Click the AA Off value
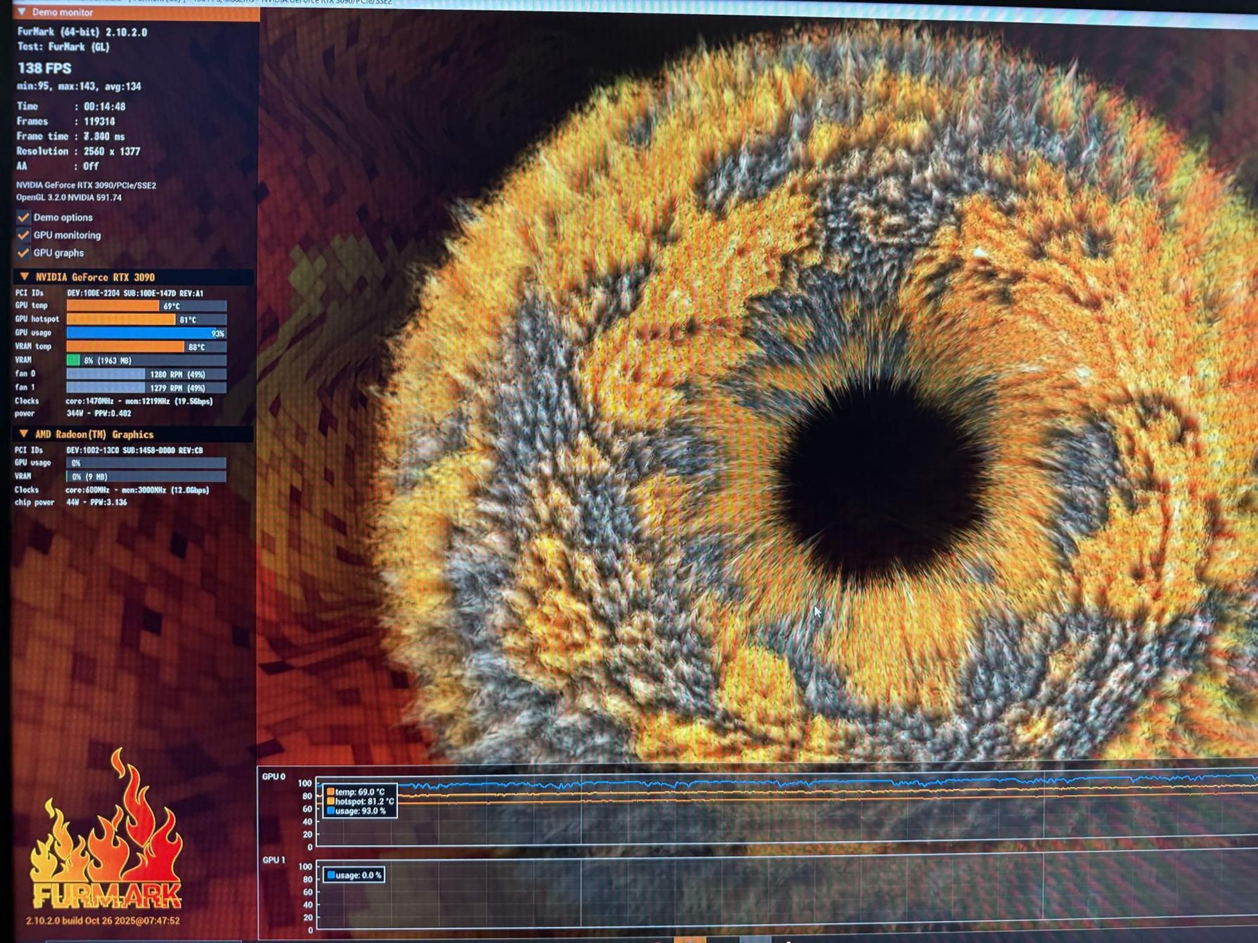This screenshot has width=1258, height=943. [92, 166]
